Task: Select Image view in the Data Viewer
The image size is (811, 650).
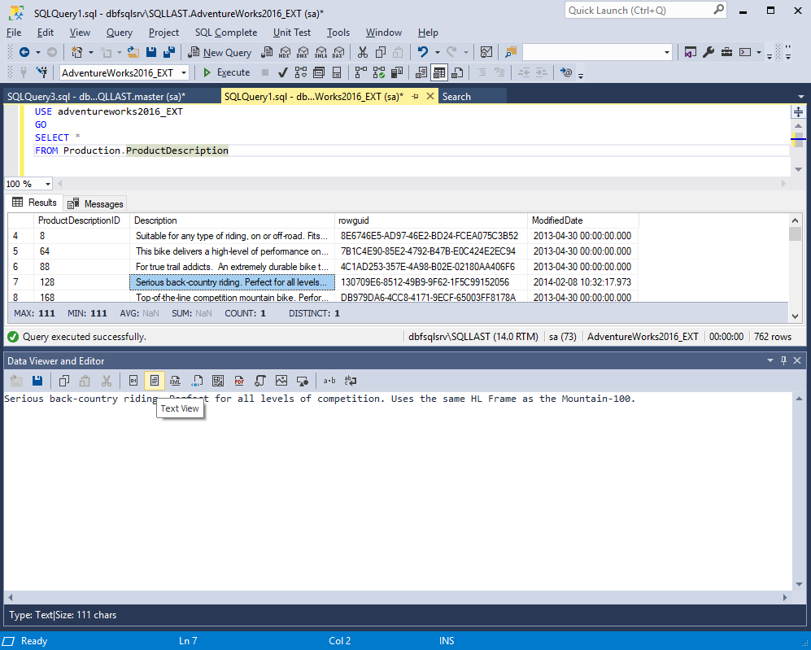Action: (x=281, y=380)
